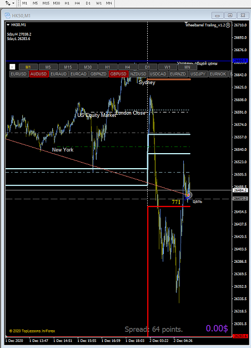251x348 pixels.
Task: Switch to H4 in the top timeframe toolbar
Action: pyautogui.click(x=77, y=3)
